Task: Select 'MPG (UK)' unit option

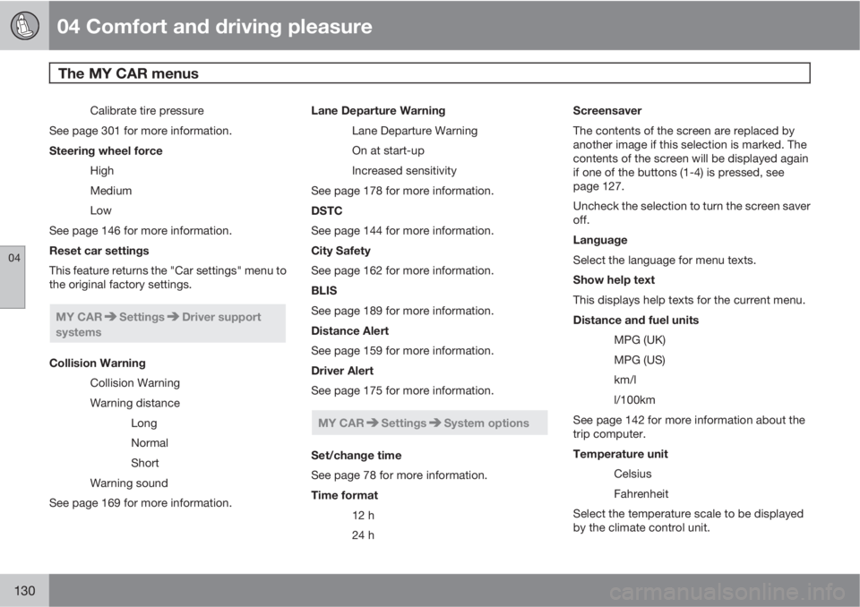Action: pos(640,340)
